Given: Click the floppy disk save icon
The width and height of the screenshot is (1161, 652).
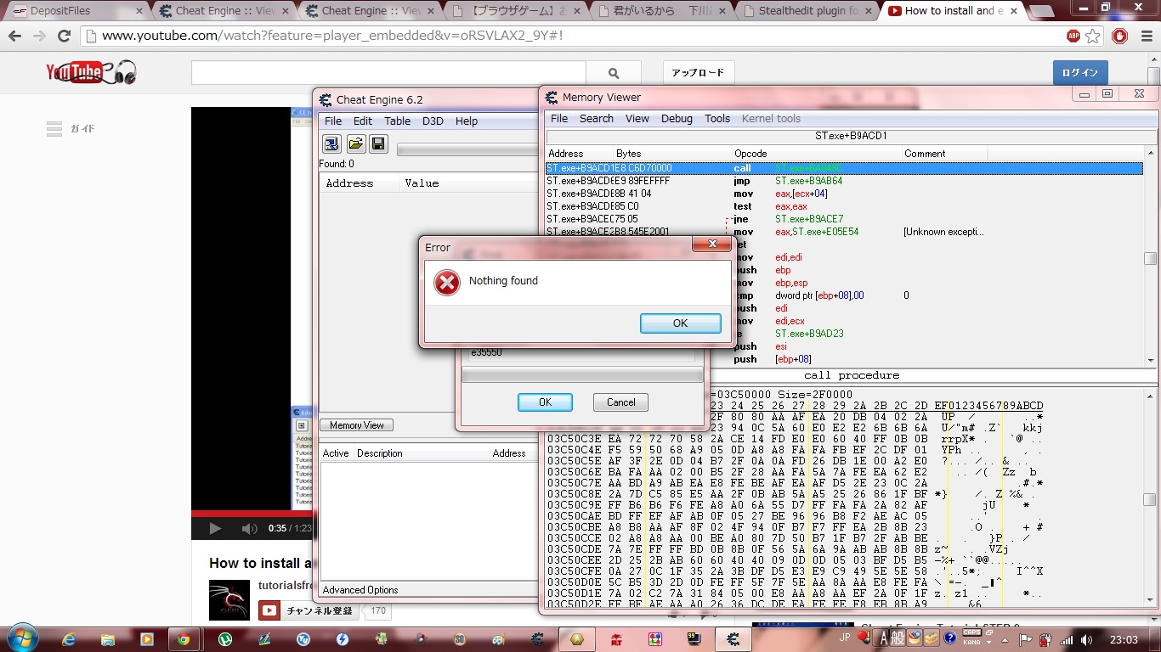Looking at the screenshot, I should click(x=378, y=143).
